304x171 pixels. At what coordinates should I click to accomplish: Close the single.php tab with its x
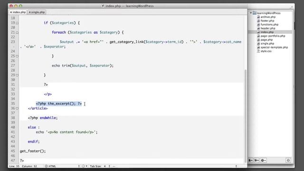[x=30, y=12]
